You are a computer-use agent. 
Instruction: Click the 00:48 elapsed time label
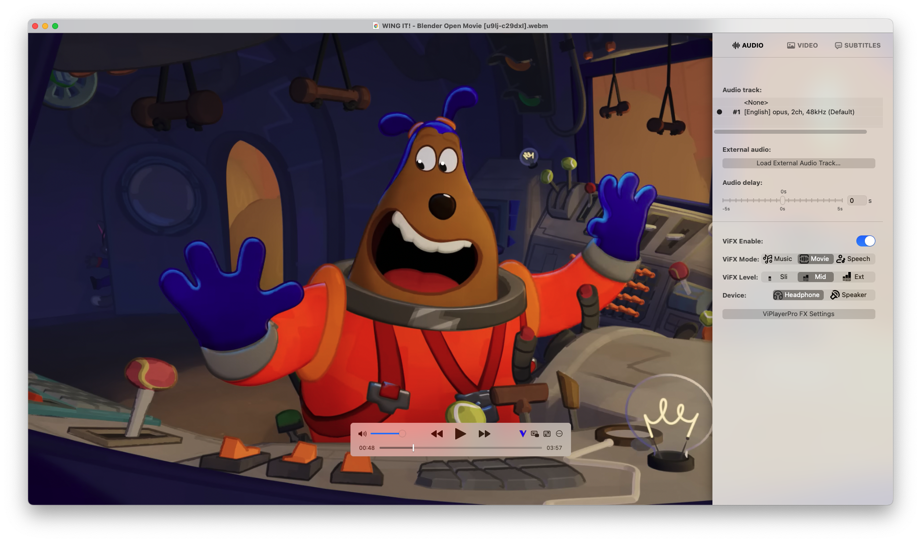coord(366,448)
